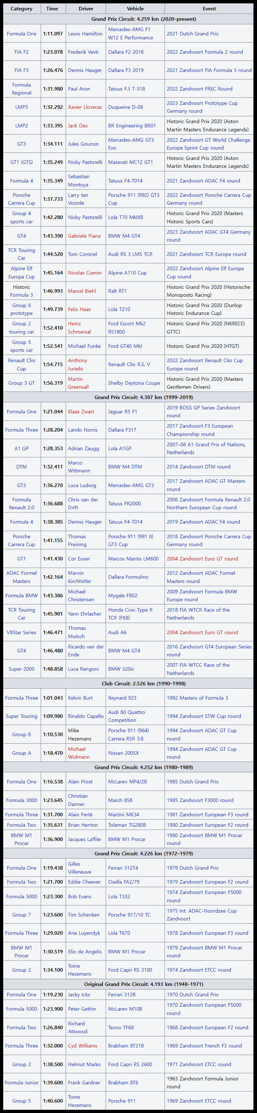Open Jacky Ickx driver link
Image resolution: width=257 pixels, height=1113 pixels.
(x=79, y=994)
